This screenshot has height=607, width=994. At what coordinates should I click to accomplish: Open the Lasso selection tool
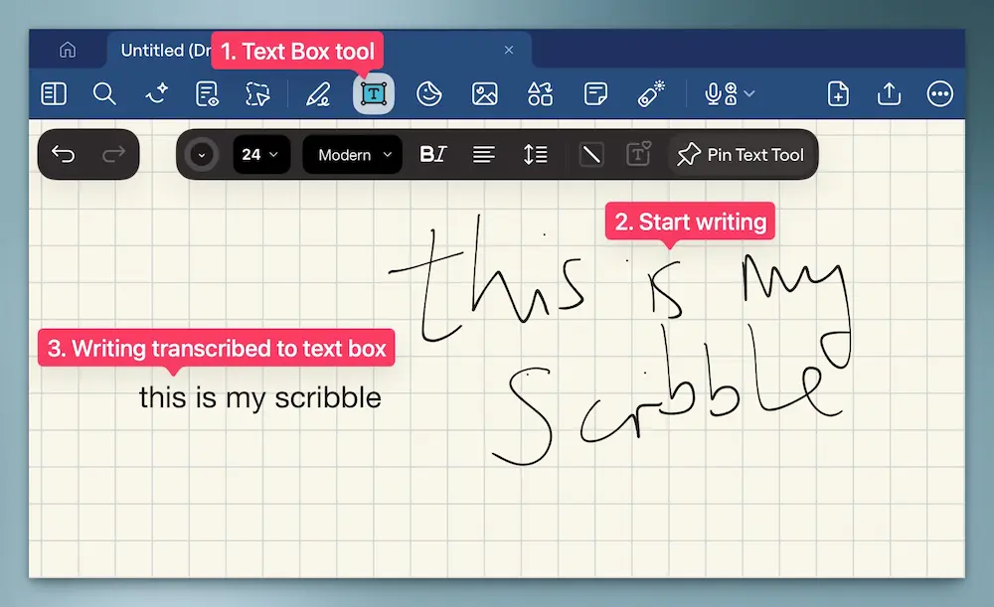pyautogui.click(x=258, y=93)
